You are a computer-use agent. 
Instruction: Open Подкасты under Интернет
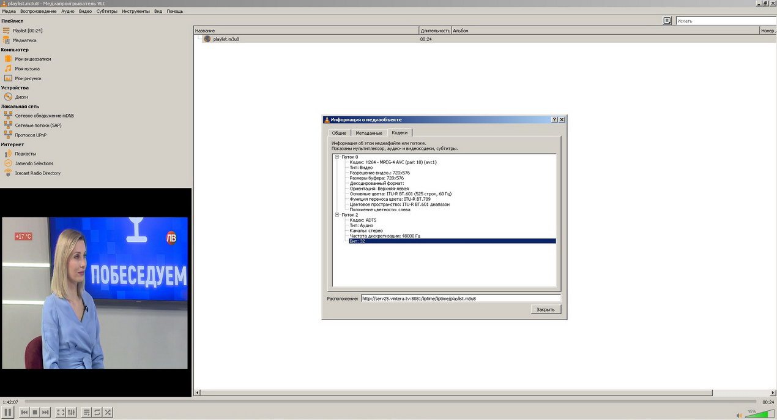point(26,154)
